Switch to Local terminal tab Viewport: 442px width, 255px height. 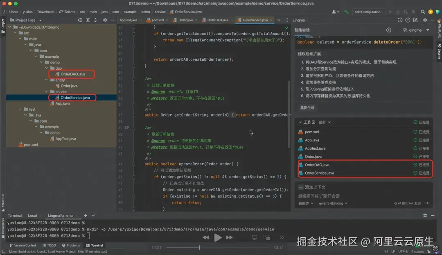[32, 216]
